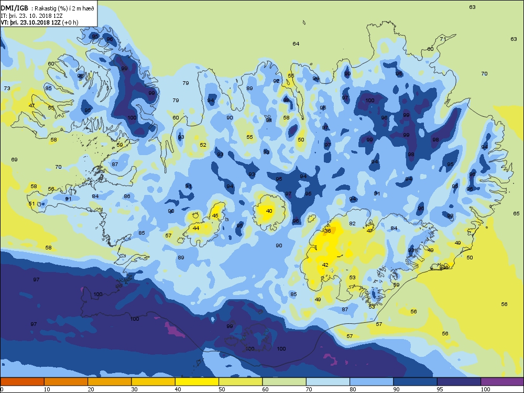This screenshot has height=393, width=524.
Task: Click the humidity value '69' at the west edge
Action: tap(14, 160)
